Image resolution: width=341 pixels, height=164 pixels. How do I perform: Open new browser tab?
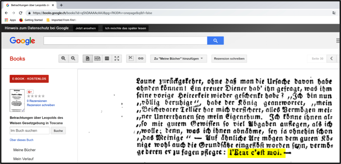click(61, 5)
